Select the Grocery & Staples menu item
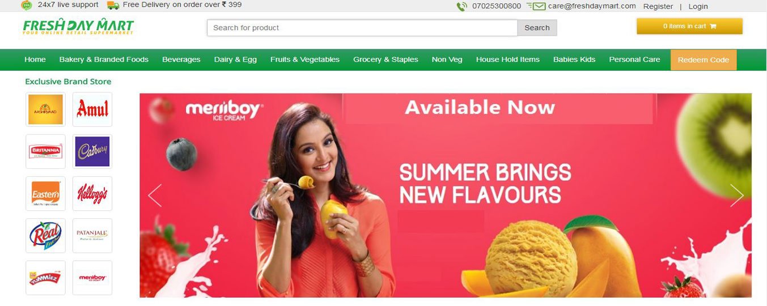This screenshot has width=767, height=306. pos(385,59)
